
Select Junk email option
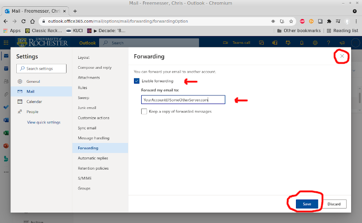87,108
